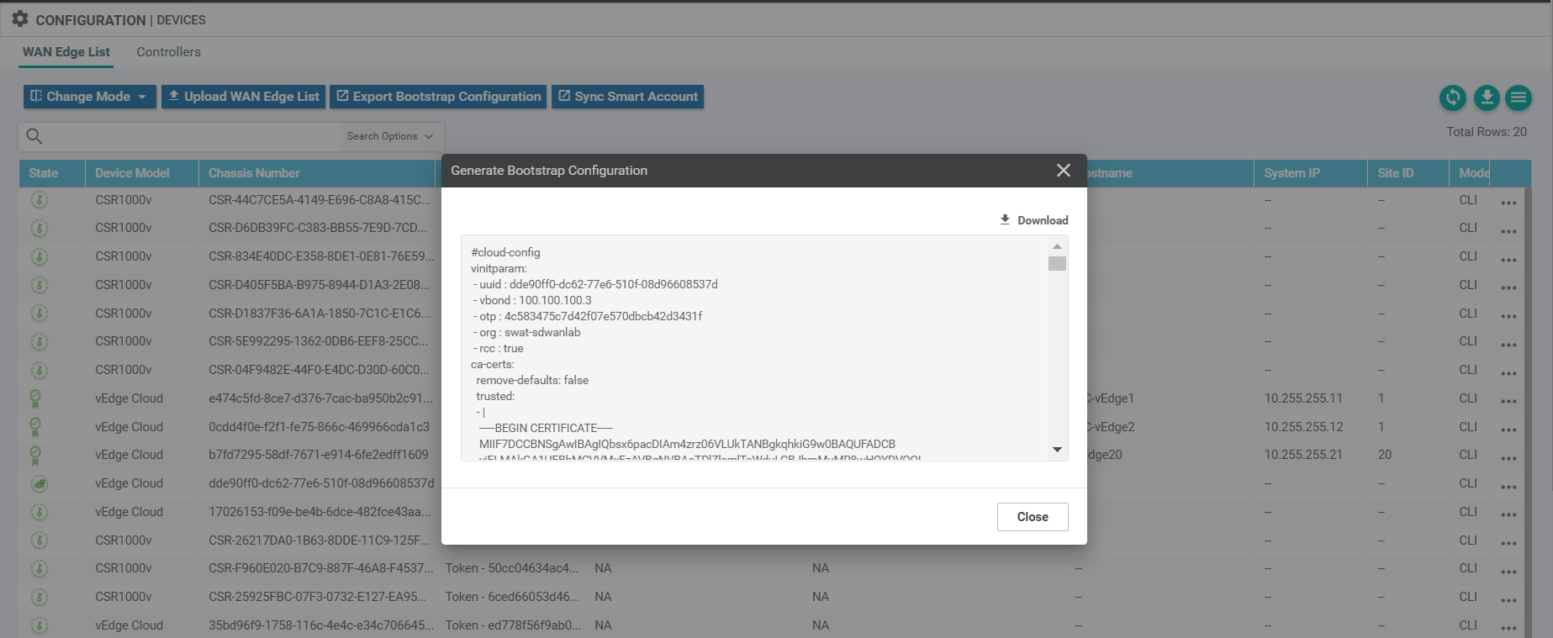Screen dimensions: 1553x638
Task: Click certificate state icon for vEdge Cloud e474c5fd row
Action: (35, 398)
